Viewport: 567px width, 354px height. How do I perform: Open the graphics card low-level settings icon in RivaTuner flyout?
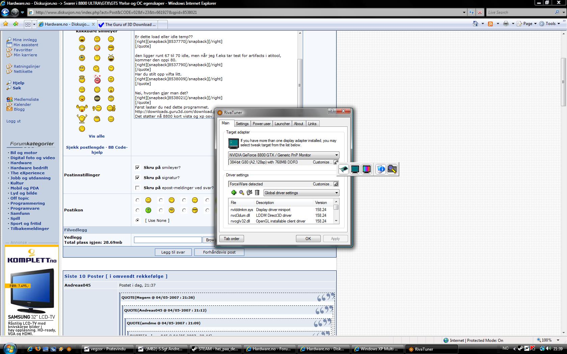(x=344, y=169)
